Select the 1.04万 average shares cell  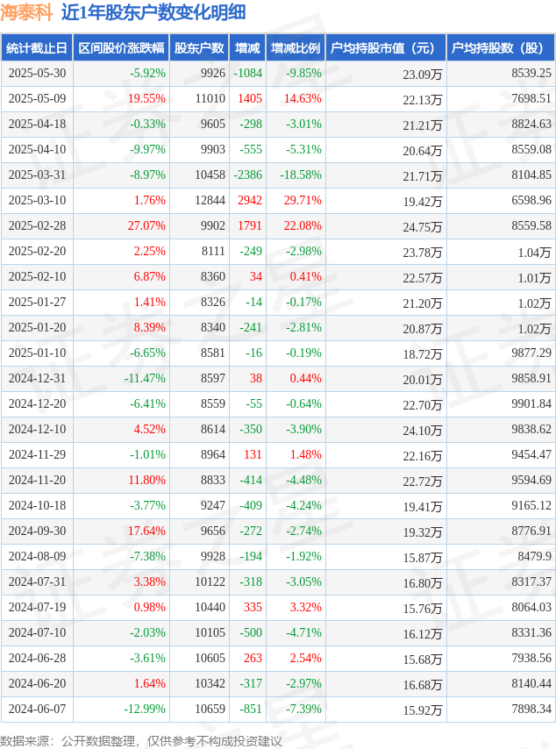(534, 252)
